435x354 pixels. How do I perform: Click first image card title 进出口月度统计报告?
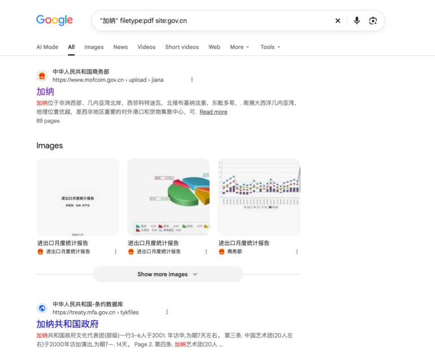[x=63, y=243]
